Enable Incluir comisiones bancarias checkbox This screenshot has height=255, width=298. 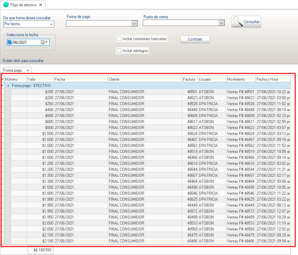pos(119,39)
